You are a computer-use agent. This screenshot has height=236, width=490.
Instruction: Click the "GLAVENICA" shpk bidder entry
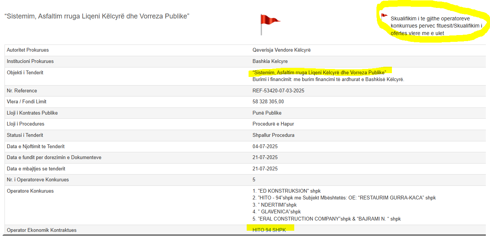(x=276, y=212)
